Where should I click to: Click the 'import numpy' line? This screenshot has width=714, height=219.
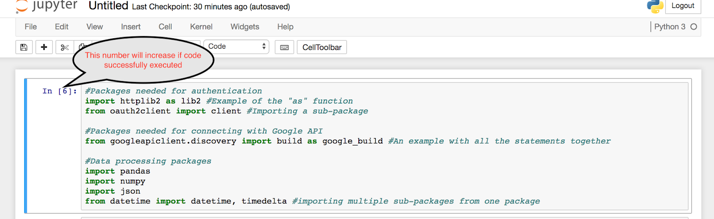(x=115, y=182)
